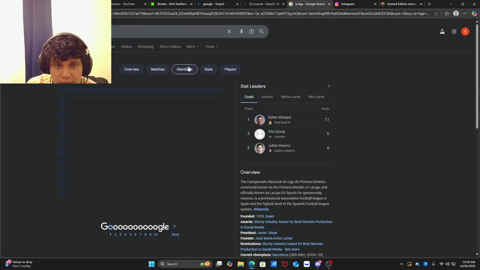480x270 pixels.
Task: Go to next results page via arrow
Action: [174, 226]
